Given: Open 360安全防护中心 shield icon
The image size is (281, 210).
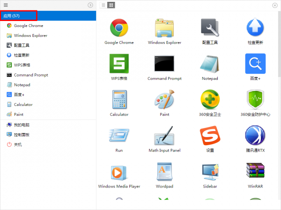Looking at the screenshot, I should [x=255, y=99].
